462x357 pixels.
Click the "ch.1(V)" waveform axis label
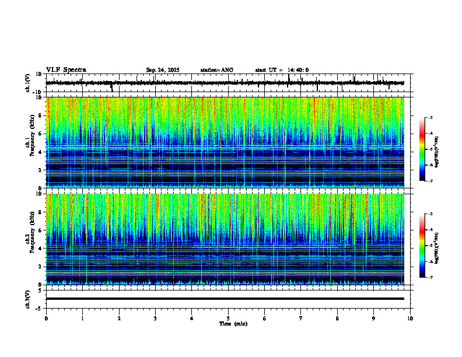pos(27,83)
